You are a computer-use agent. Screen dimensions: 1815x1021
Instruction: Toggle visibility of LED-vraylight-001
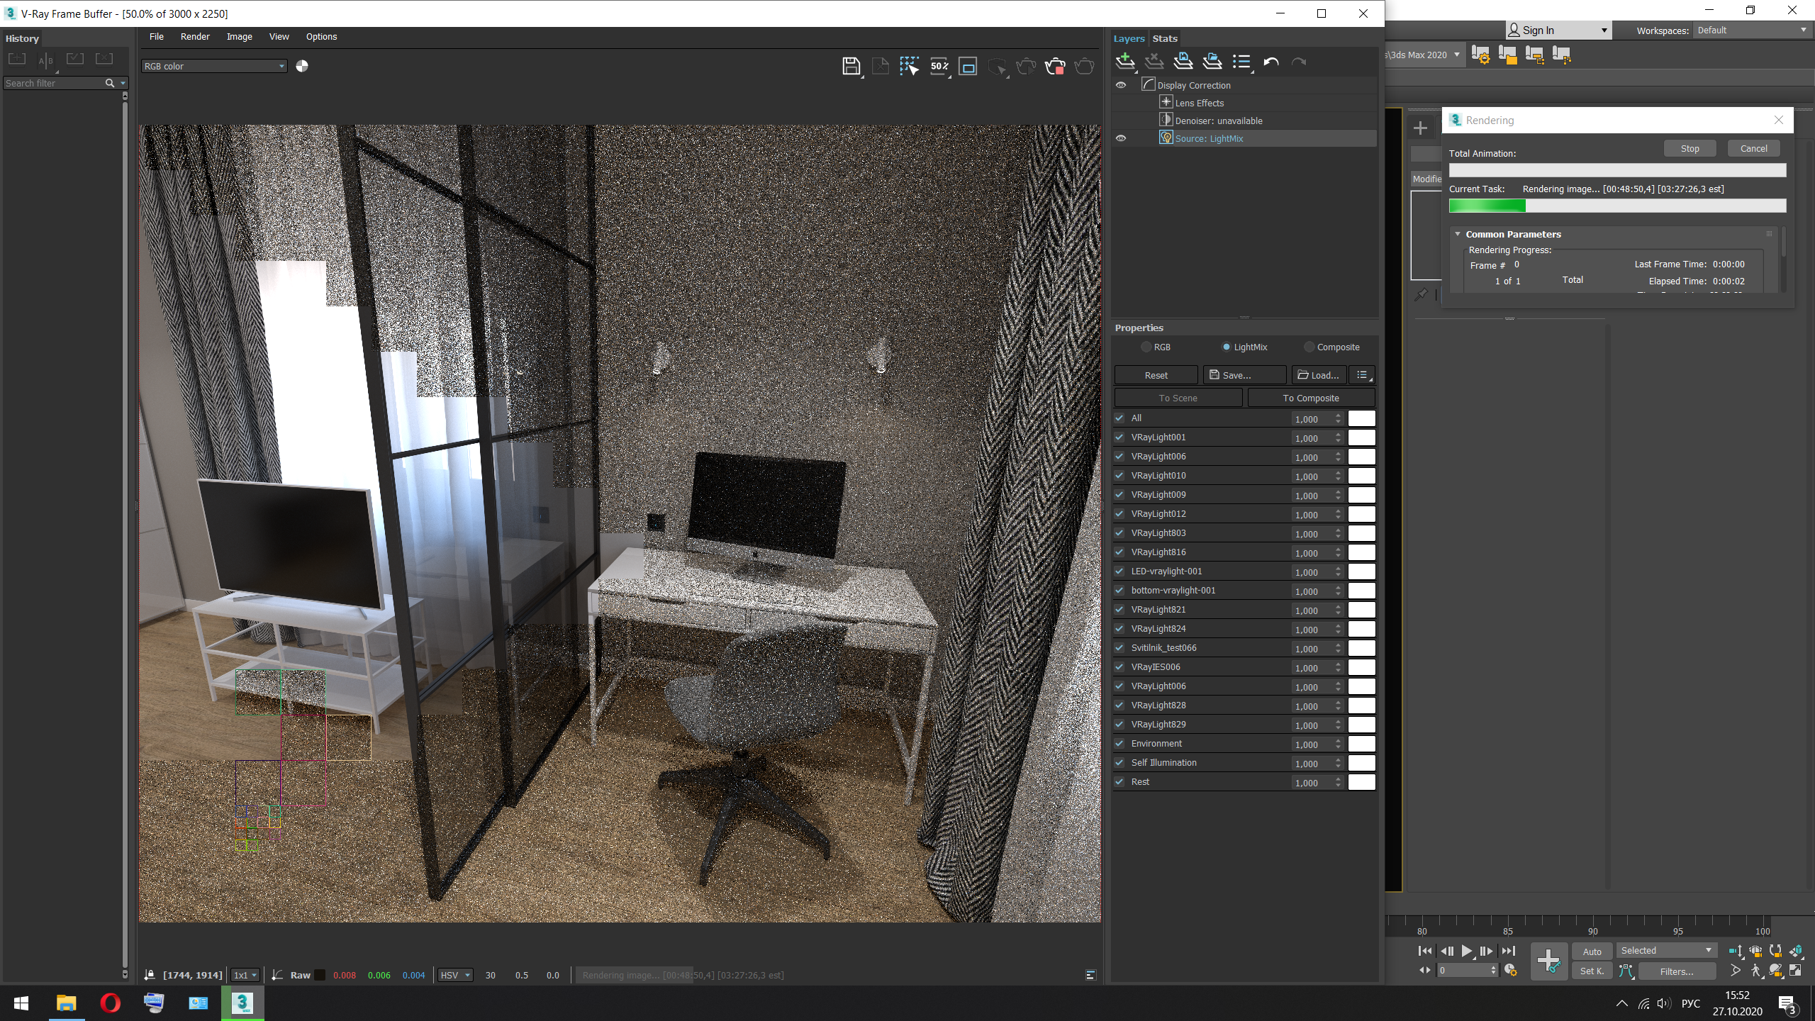coord(1119,571)
